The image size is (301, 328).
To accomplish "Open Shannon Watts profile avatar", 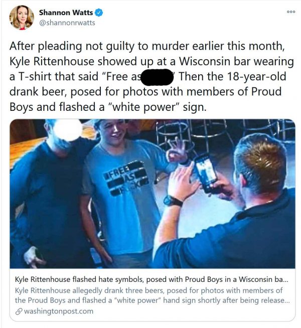I will (22, 18).
